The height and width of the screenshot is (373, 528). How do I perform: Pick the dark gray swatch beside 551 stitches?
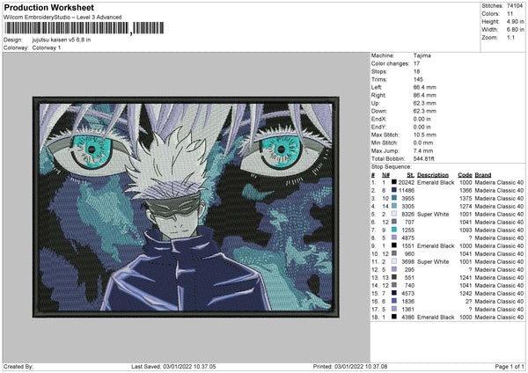pos(393,277)
